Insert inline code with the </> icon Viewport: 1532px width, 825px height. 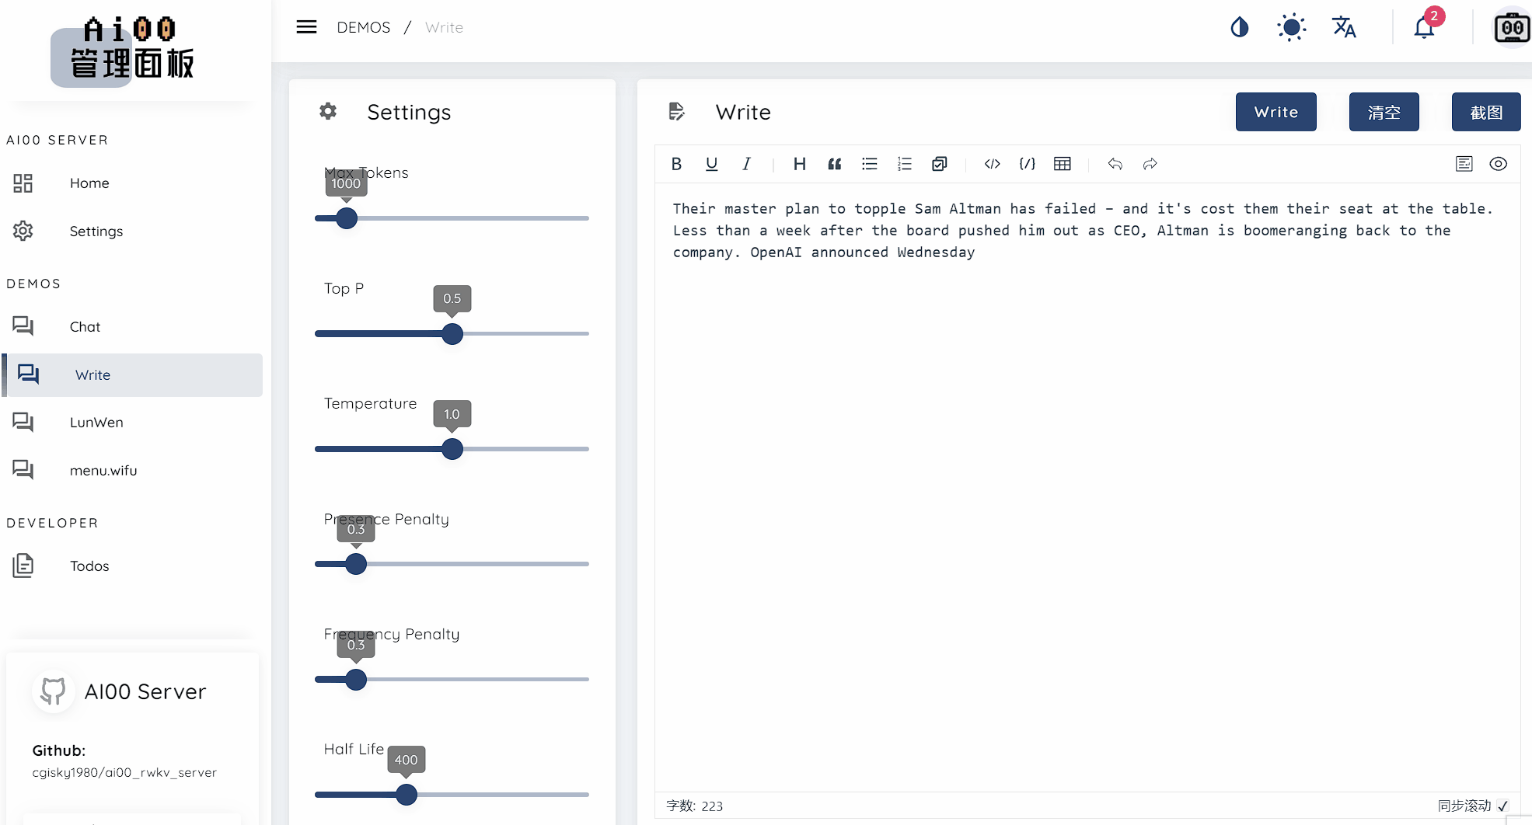992,164
